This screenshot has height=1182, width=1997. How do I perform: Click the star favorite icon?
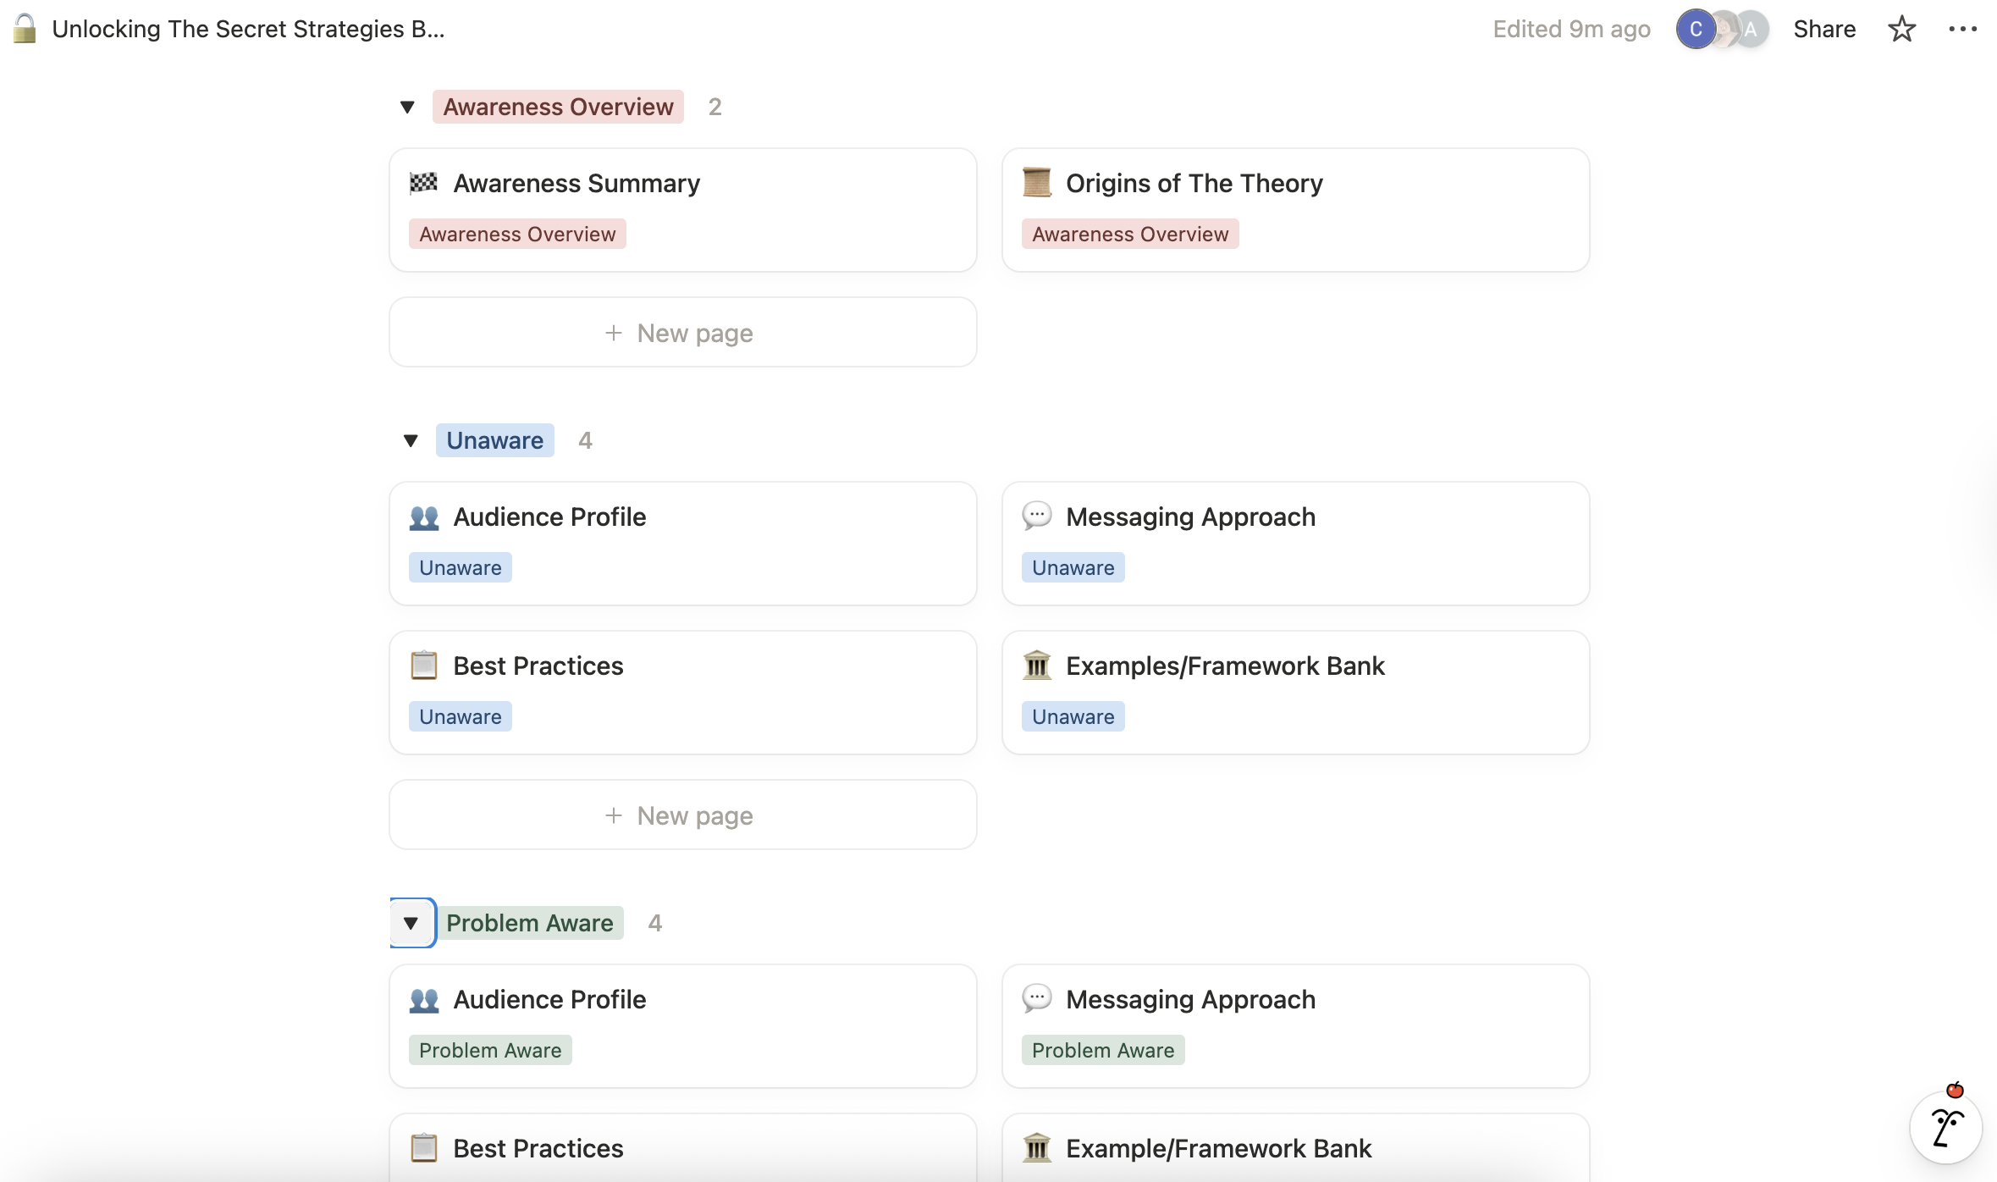click(x=1901, y=30)
